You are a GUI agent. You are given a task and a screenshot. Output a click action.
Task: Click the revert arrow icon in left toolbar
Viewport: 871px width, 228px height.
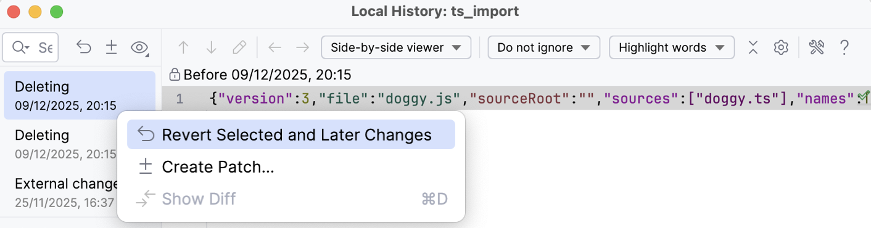[x=84, y=47]
